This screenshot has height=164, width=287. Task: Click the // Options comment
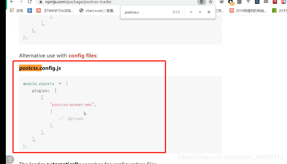click(71, 119)
